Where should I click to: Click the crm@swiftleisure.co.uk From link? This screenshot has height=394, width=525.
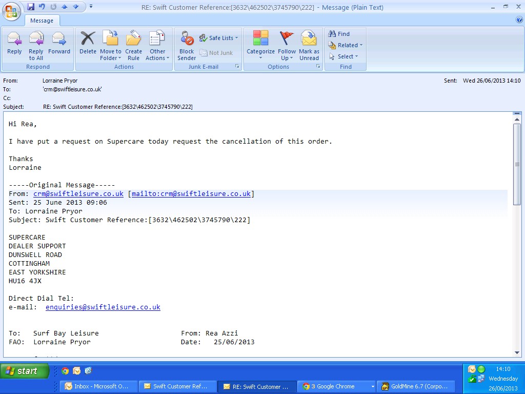pos(78,193)
